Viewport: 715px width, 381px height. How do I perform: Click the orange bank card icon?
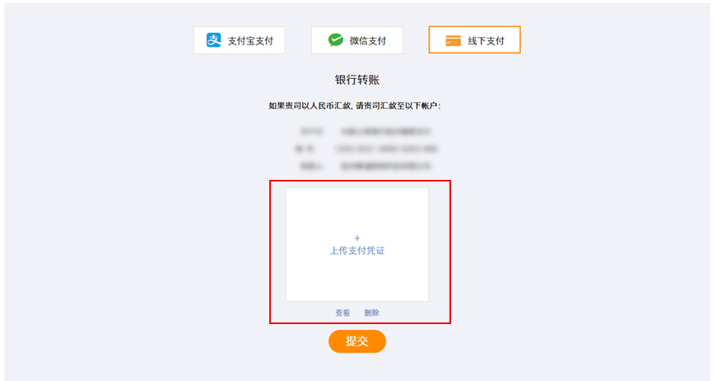(x=453, y=40)
